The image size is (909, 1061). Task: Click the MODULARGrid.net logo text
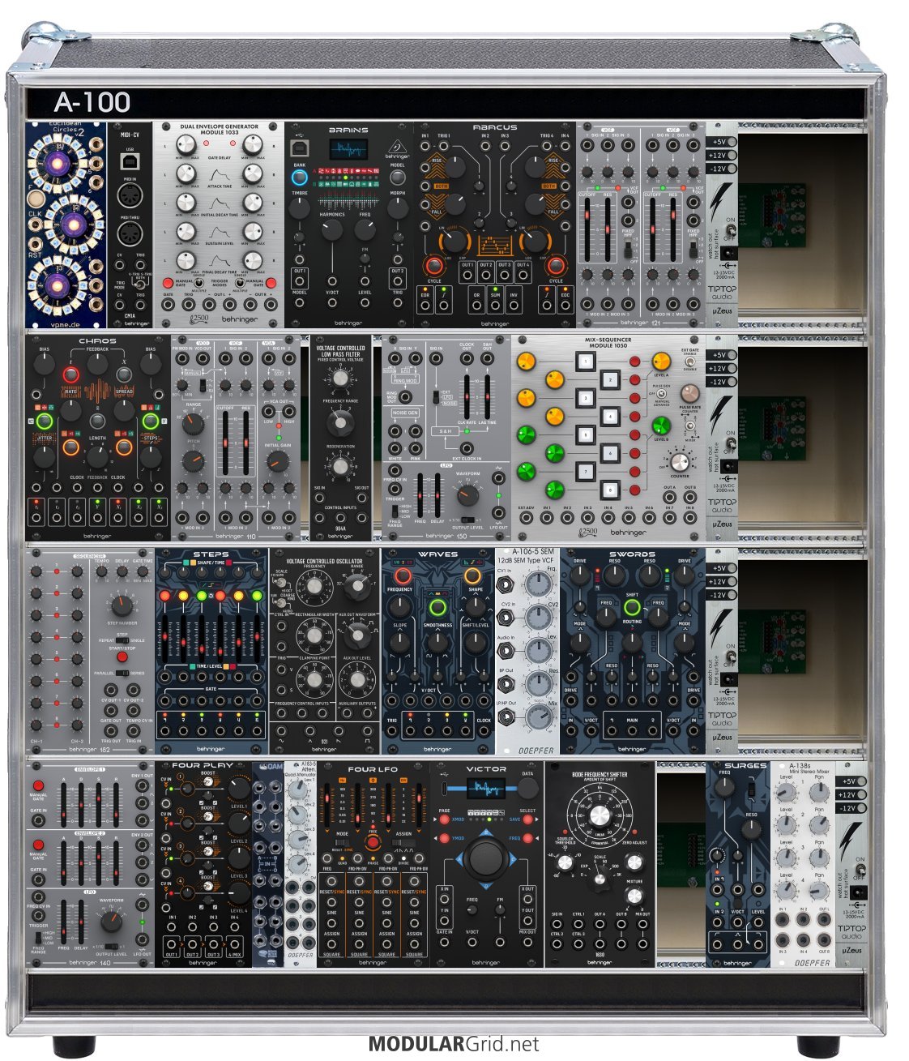pos(454,1044)
